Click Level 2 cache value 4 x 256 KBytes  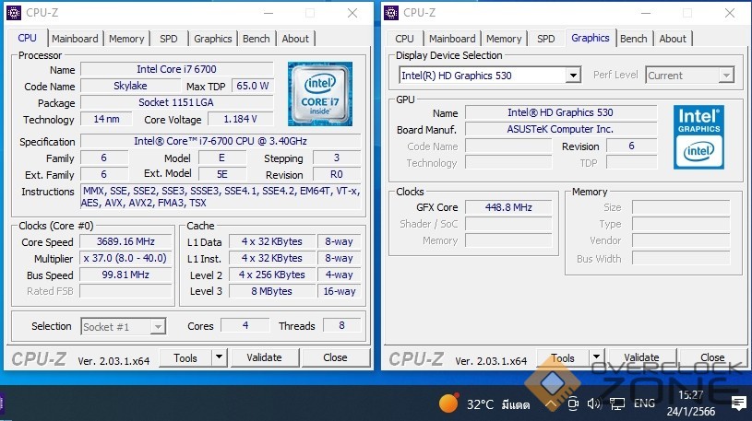(x=272, y=275)
